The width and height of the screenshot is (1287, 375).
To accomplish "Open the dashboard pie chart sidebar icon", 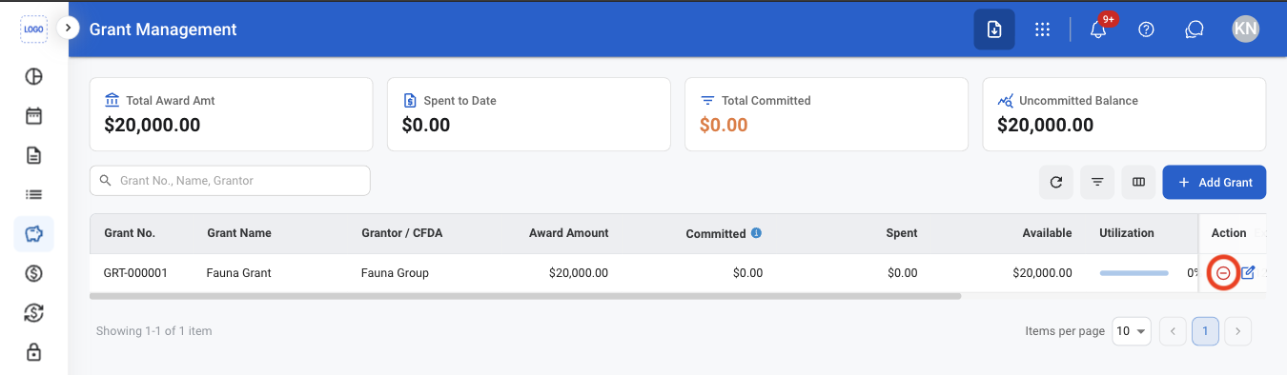I will 33,77.
